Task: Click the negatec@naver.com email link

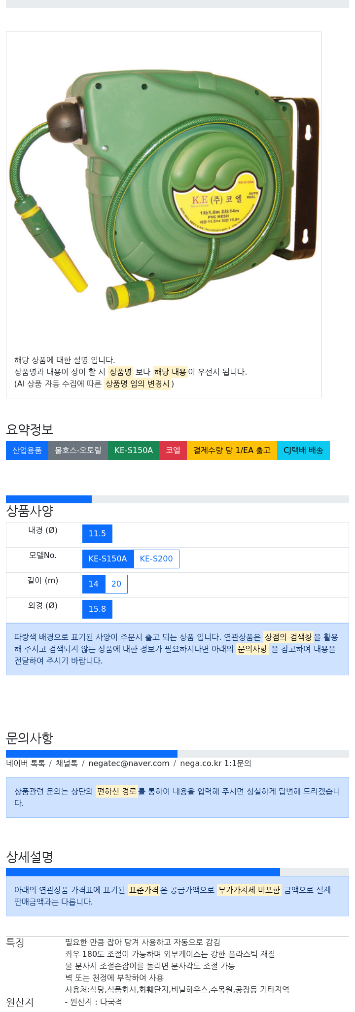Action: (129, 764)
